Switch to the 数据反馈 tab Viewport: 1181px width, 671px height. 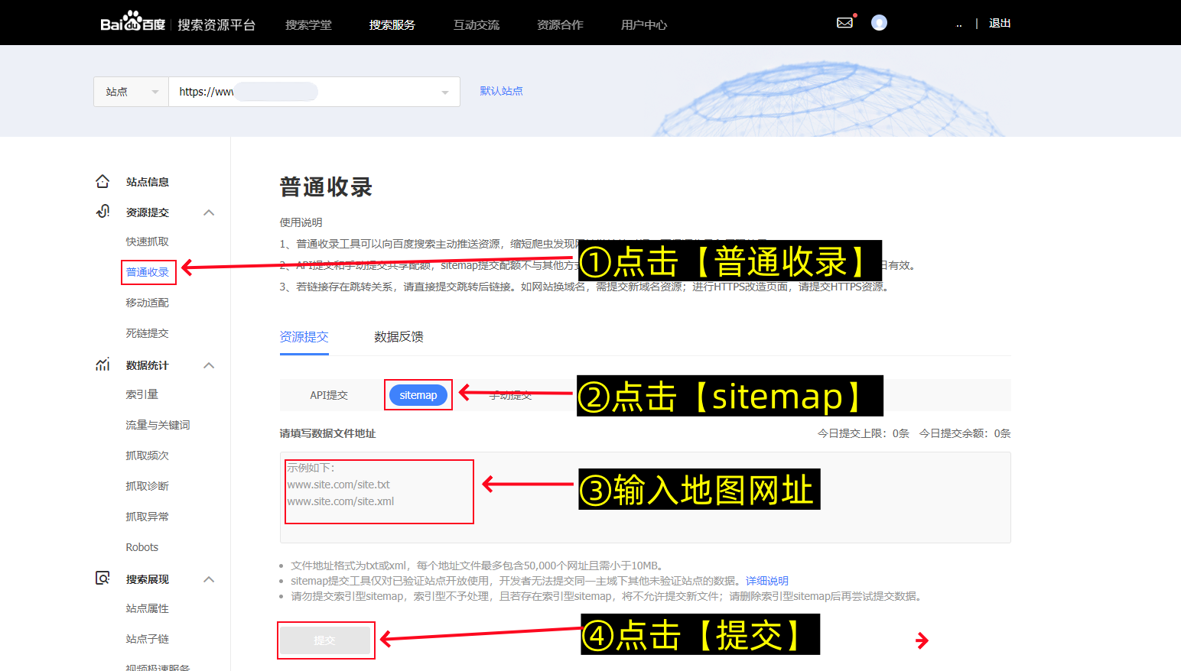click(x=399, y=336)
